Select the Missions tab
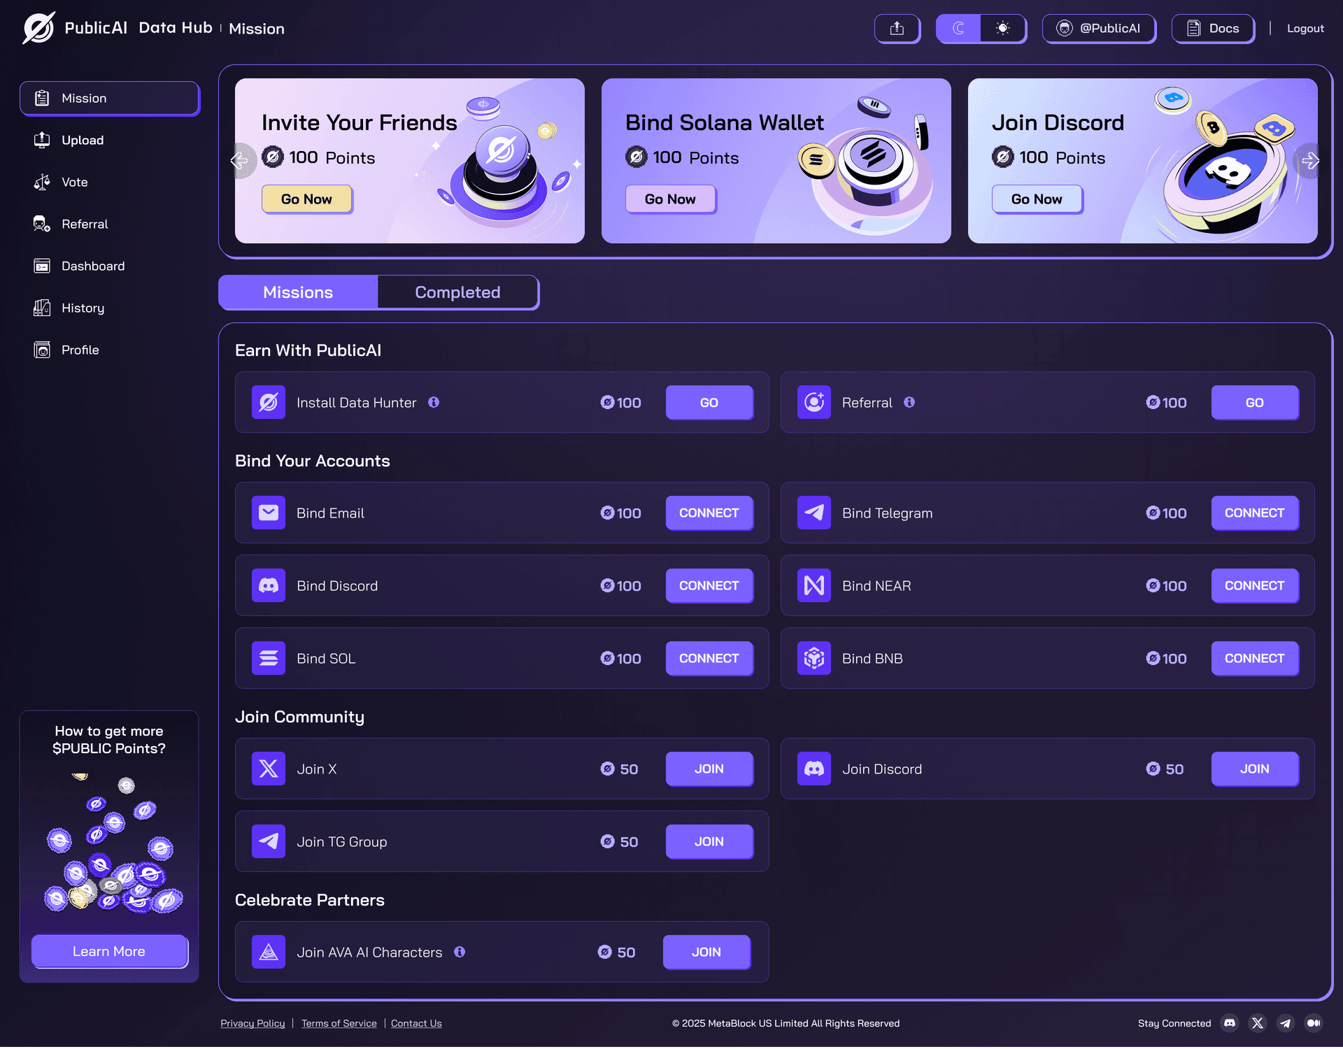This screenshot has height=1049, width=1343. tap(297, 292)
